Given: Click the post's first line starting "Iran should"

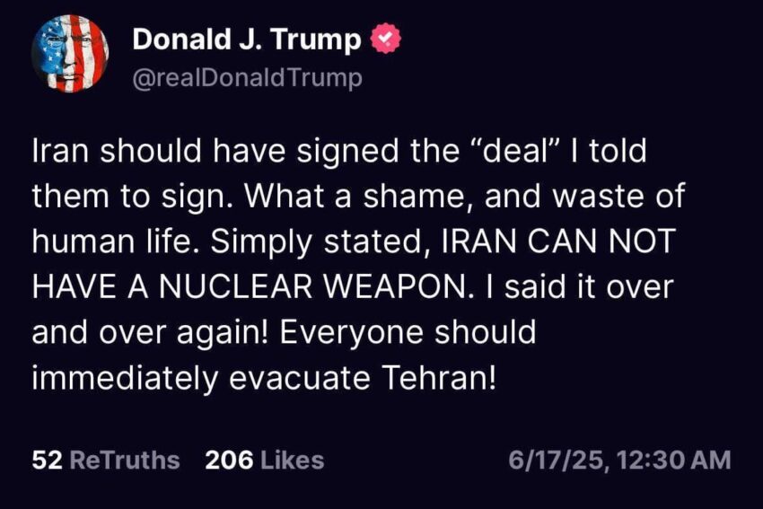Looking at the screenshot, I should [x=339, y=150].
